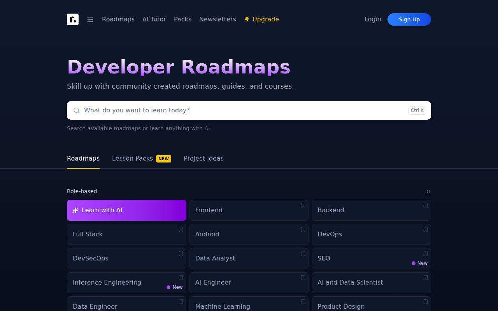Click the Ctrl K shortcut badge
This screenshot has height=311, width=498.
(417, 110)
